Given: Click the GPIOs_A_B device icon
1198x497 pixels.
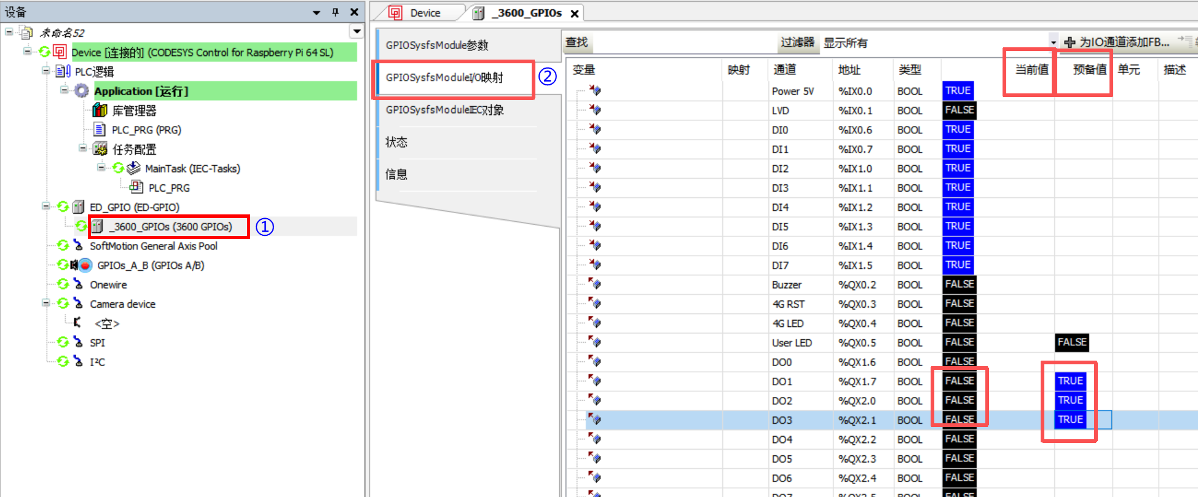Looking at the screenshot, I should point(84,265).
